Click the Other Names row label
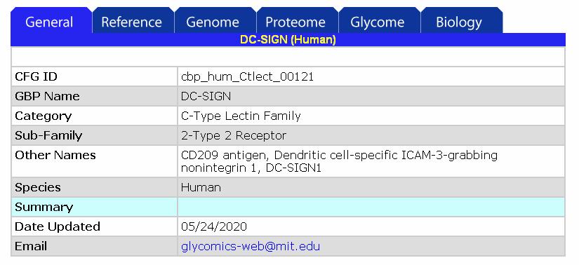The height and width of the screenshot is (265, 579). [55, 155]
